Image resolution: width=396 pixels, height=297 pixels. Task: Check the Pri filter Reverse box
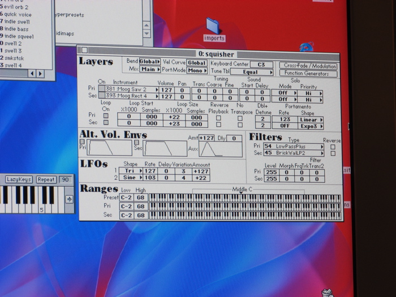[333, 147]
